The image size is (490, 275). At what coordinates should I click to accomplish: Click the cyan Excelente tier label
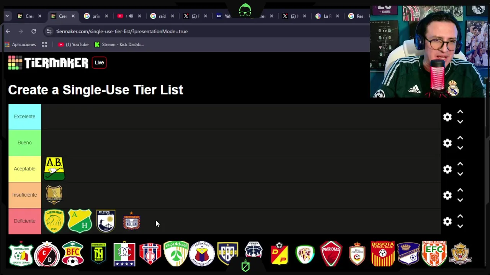click(24, 116)
